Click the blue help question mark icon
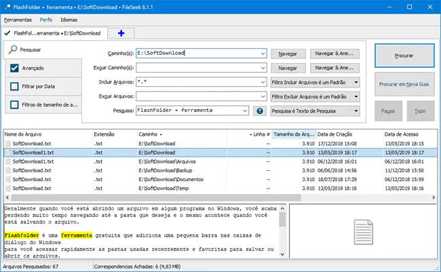 click(260, 111)
